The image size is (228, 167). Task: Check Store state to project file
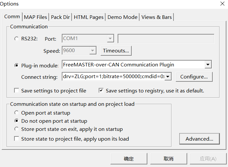point(17,139)
